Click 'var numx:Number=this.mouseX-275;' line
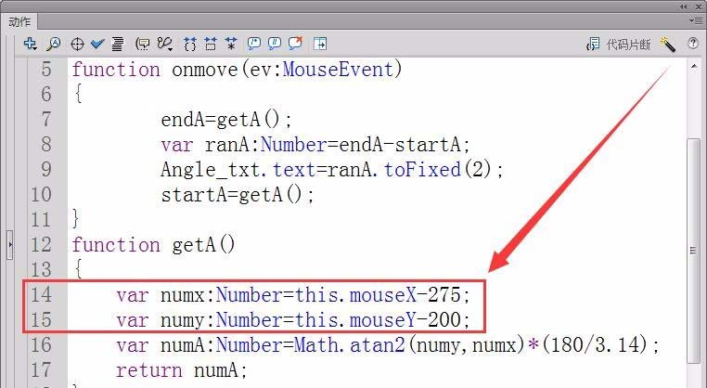The image size is (707, 388). [x=293, y=295]
